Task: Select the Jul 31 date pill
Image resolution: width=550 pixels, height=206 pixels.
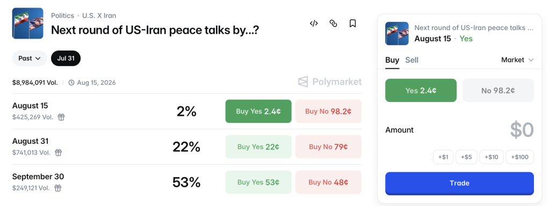Action: coord(66,58)
